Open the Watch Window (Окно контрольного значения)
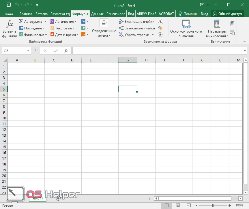249x209 pixels. pyautogui.click(x=186, y=29)
